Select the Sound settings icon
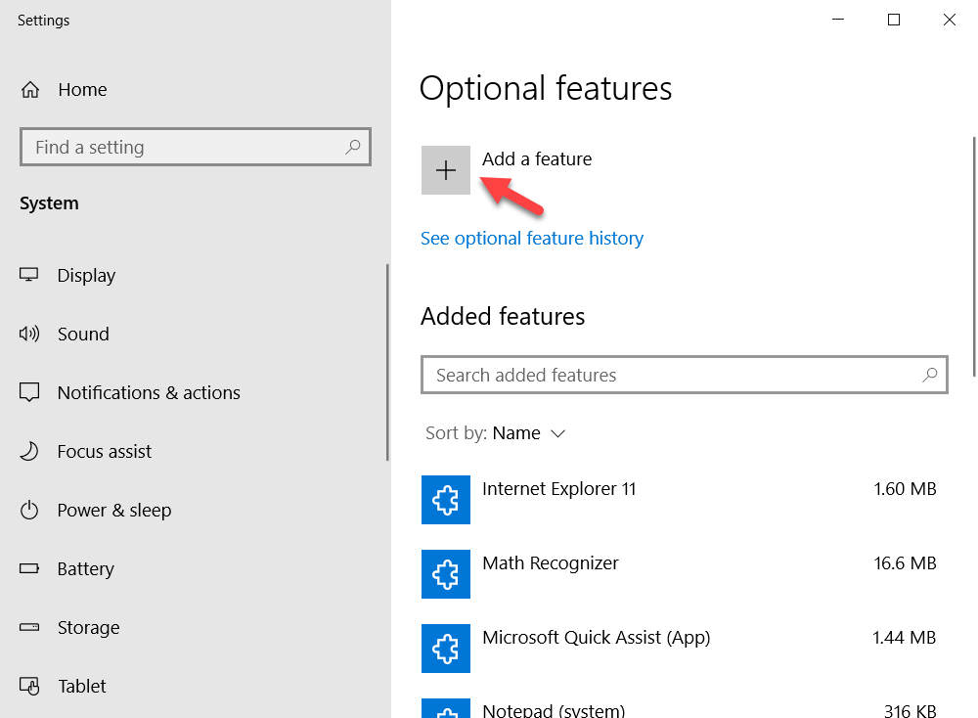 click(x=30, y=334)
